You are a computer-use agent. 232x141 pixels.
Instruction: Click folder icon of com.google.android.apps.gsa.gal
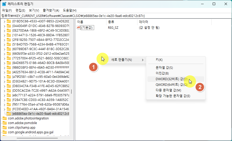tap(5, 132)
